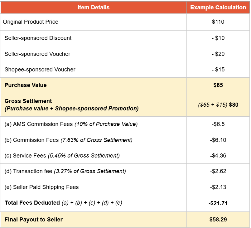Select 'Seller-sponsored Discount' label

(38, 38)
